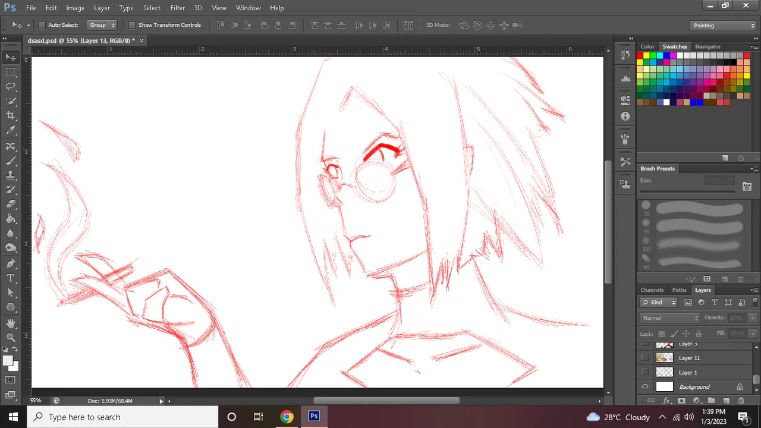Viewport: 761px width, 428px height.
Task: Create a new layer with the page icon
Action: (726, 401)
